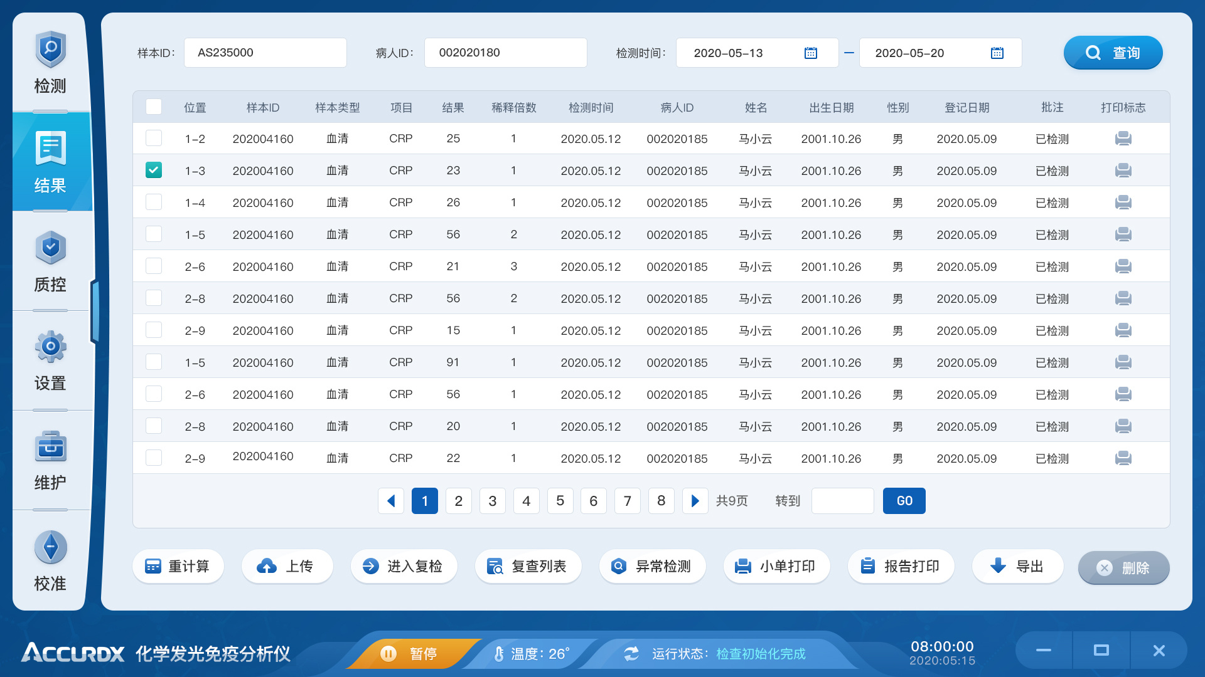This screenshot has height=677, width=1205.
Task: Switch to the 检测 tab
Action: point(50,61)
